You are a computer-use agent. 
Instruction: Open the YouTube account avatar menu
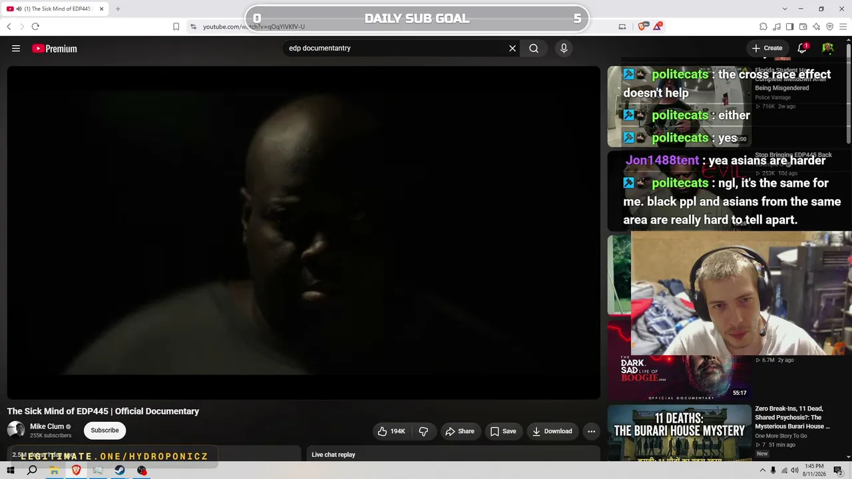[828, 49]
